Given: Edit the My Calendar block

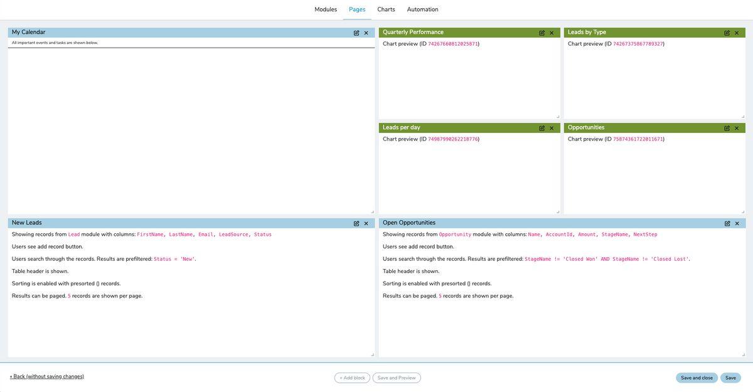Looking at the screenshot, I should pyautogui.click(x=356, y=33).
